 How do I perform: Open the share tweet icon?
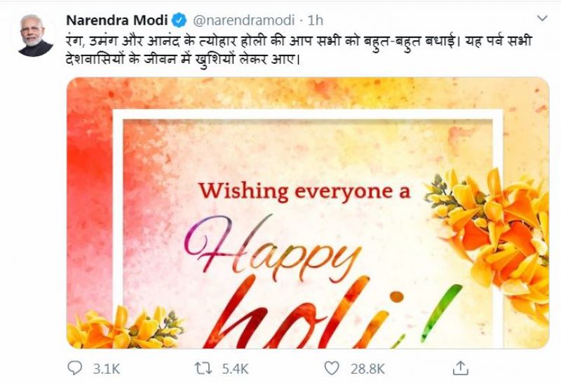point(461,366)
